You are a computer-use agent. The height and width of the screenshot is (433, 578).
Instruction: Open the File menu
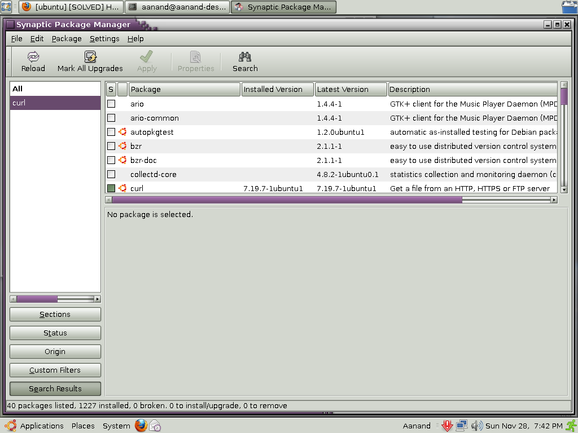(16, 39)
